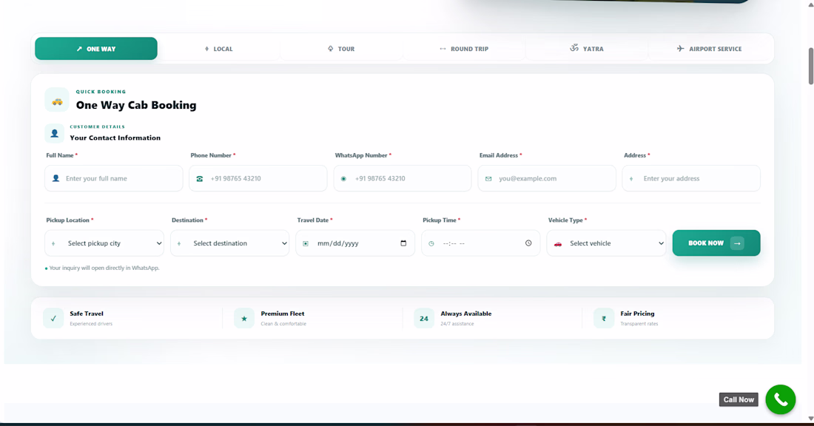Image resolution: width=814 pixels, height=426 pixels.
Task: Open the calendar picker in Travel Date
Action: [403, 243]
